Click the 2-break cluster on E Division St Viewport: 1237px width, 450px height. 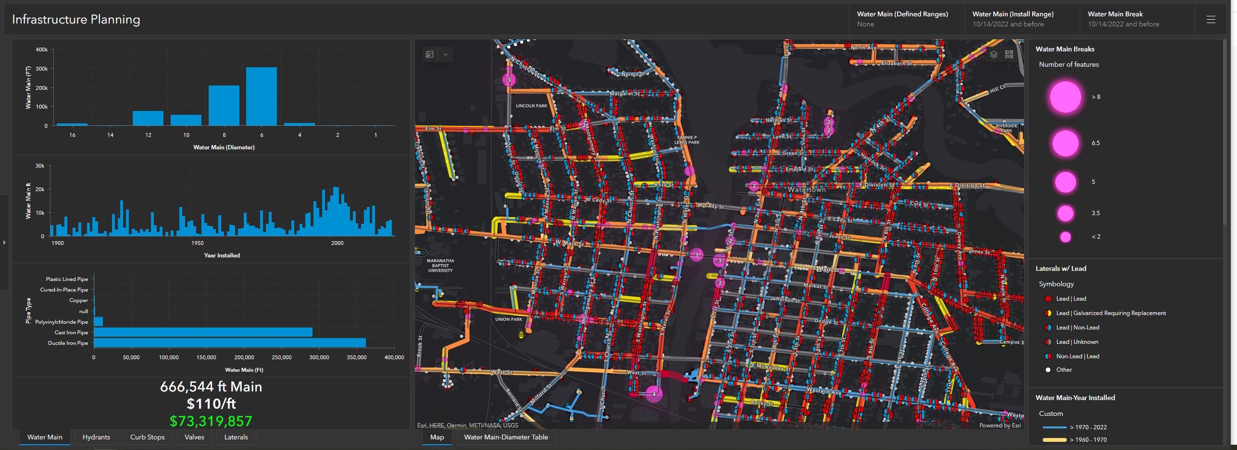click(754, 186)
